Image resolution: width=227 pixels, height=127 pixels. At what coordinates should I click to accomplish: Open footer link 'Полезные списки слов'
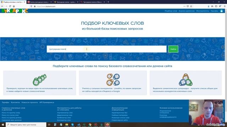(121, 117)
